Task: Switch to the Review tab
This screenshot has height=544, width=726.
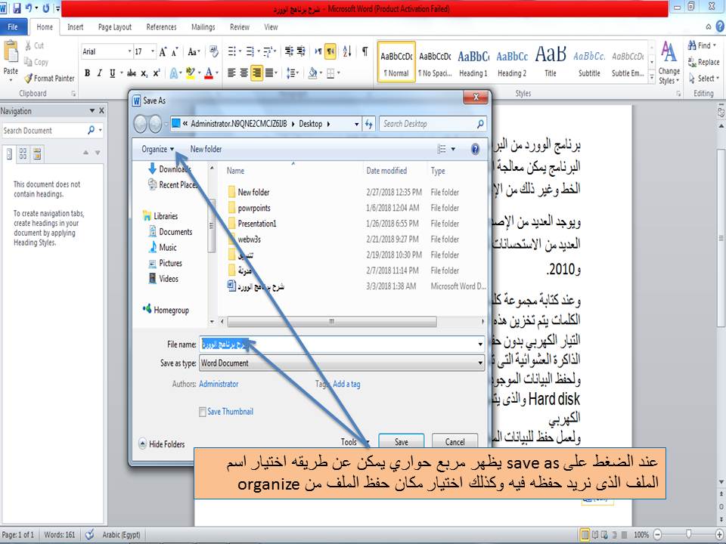Action: [x=240, y=27]
